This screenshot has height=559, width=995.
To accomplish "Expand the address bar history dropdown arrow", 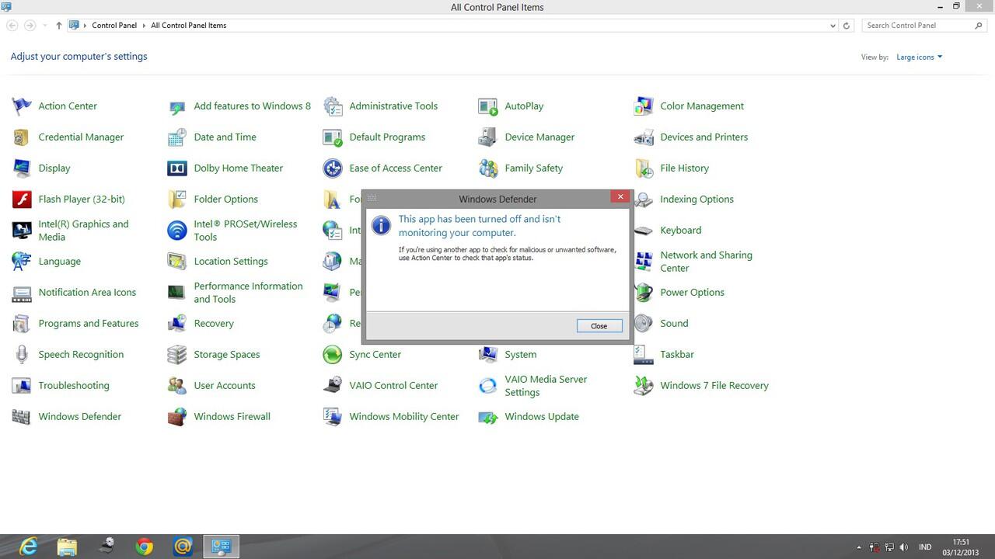I will tap(833, 26).
